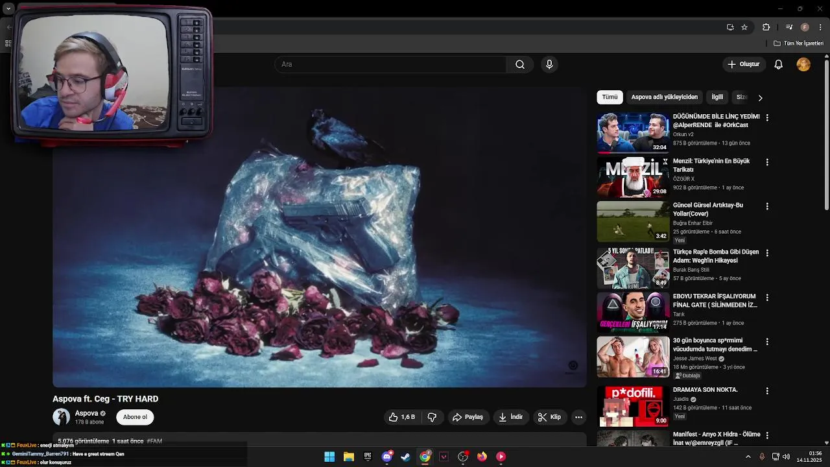Open Steam from taskbar
The height and width of the screenshot is (467, 830).
click(405, 457)
